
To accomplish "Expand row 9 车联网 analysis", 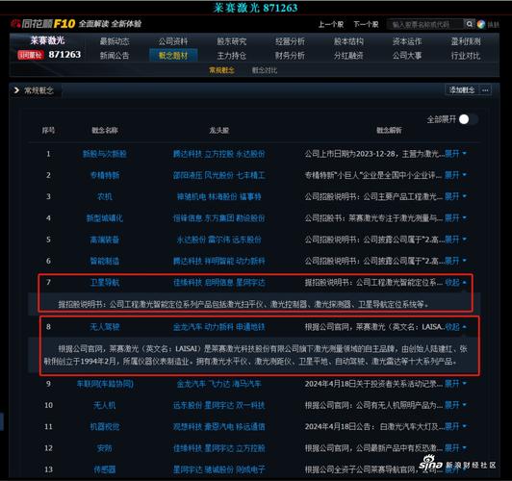I will tap(455, 384).
